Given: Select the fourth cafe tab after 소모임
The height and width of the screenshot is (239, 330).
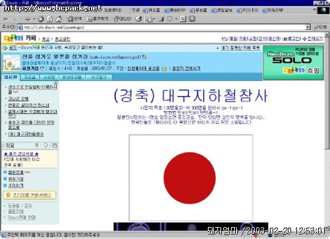Looking at the screenshot, I should (x=72, y=77).
